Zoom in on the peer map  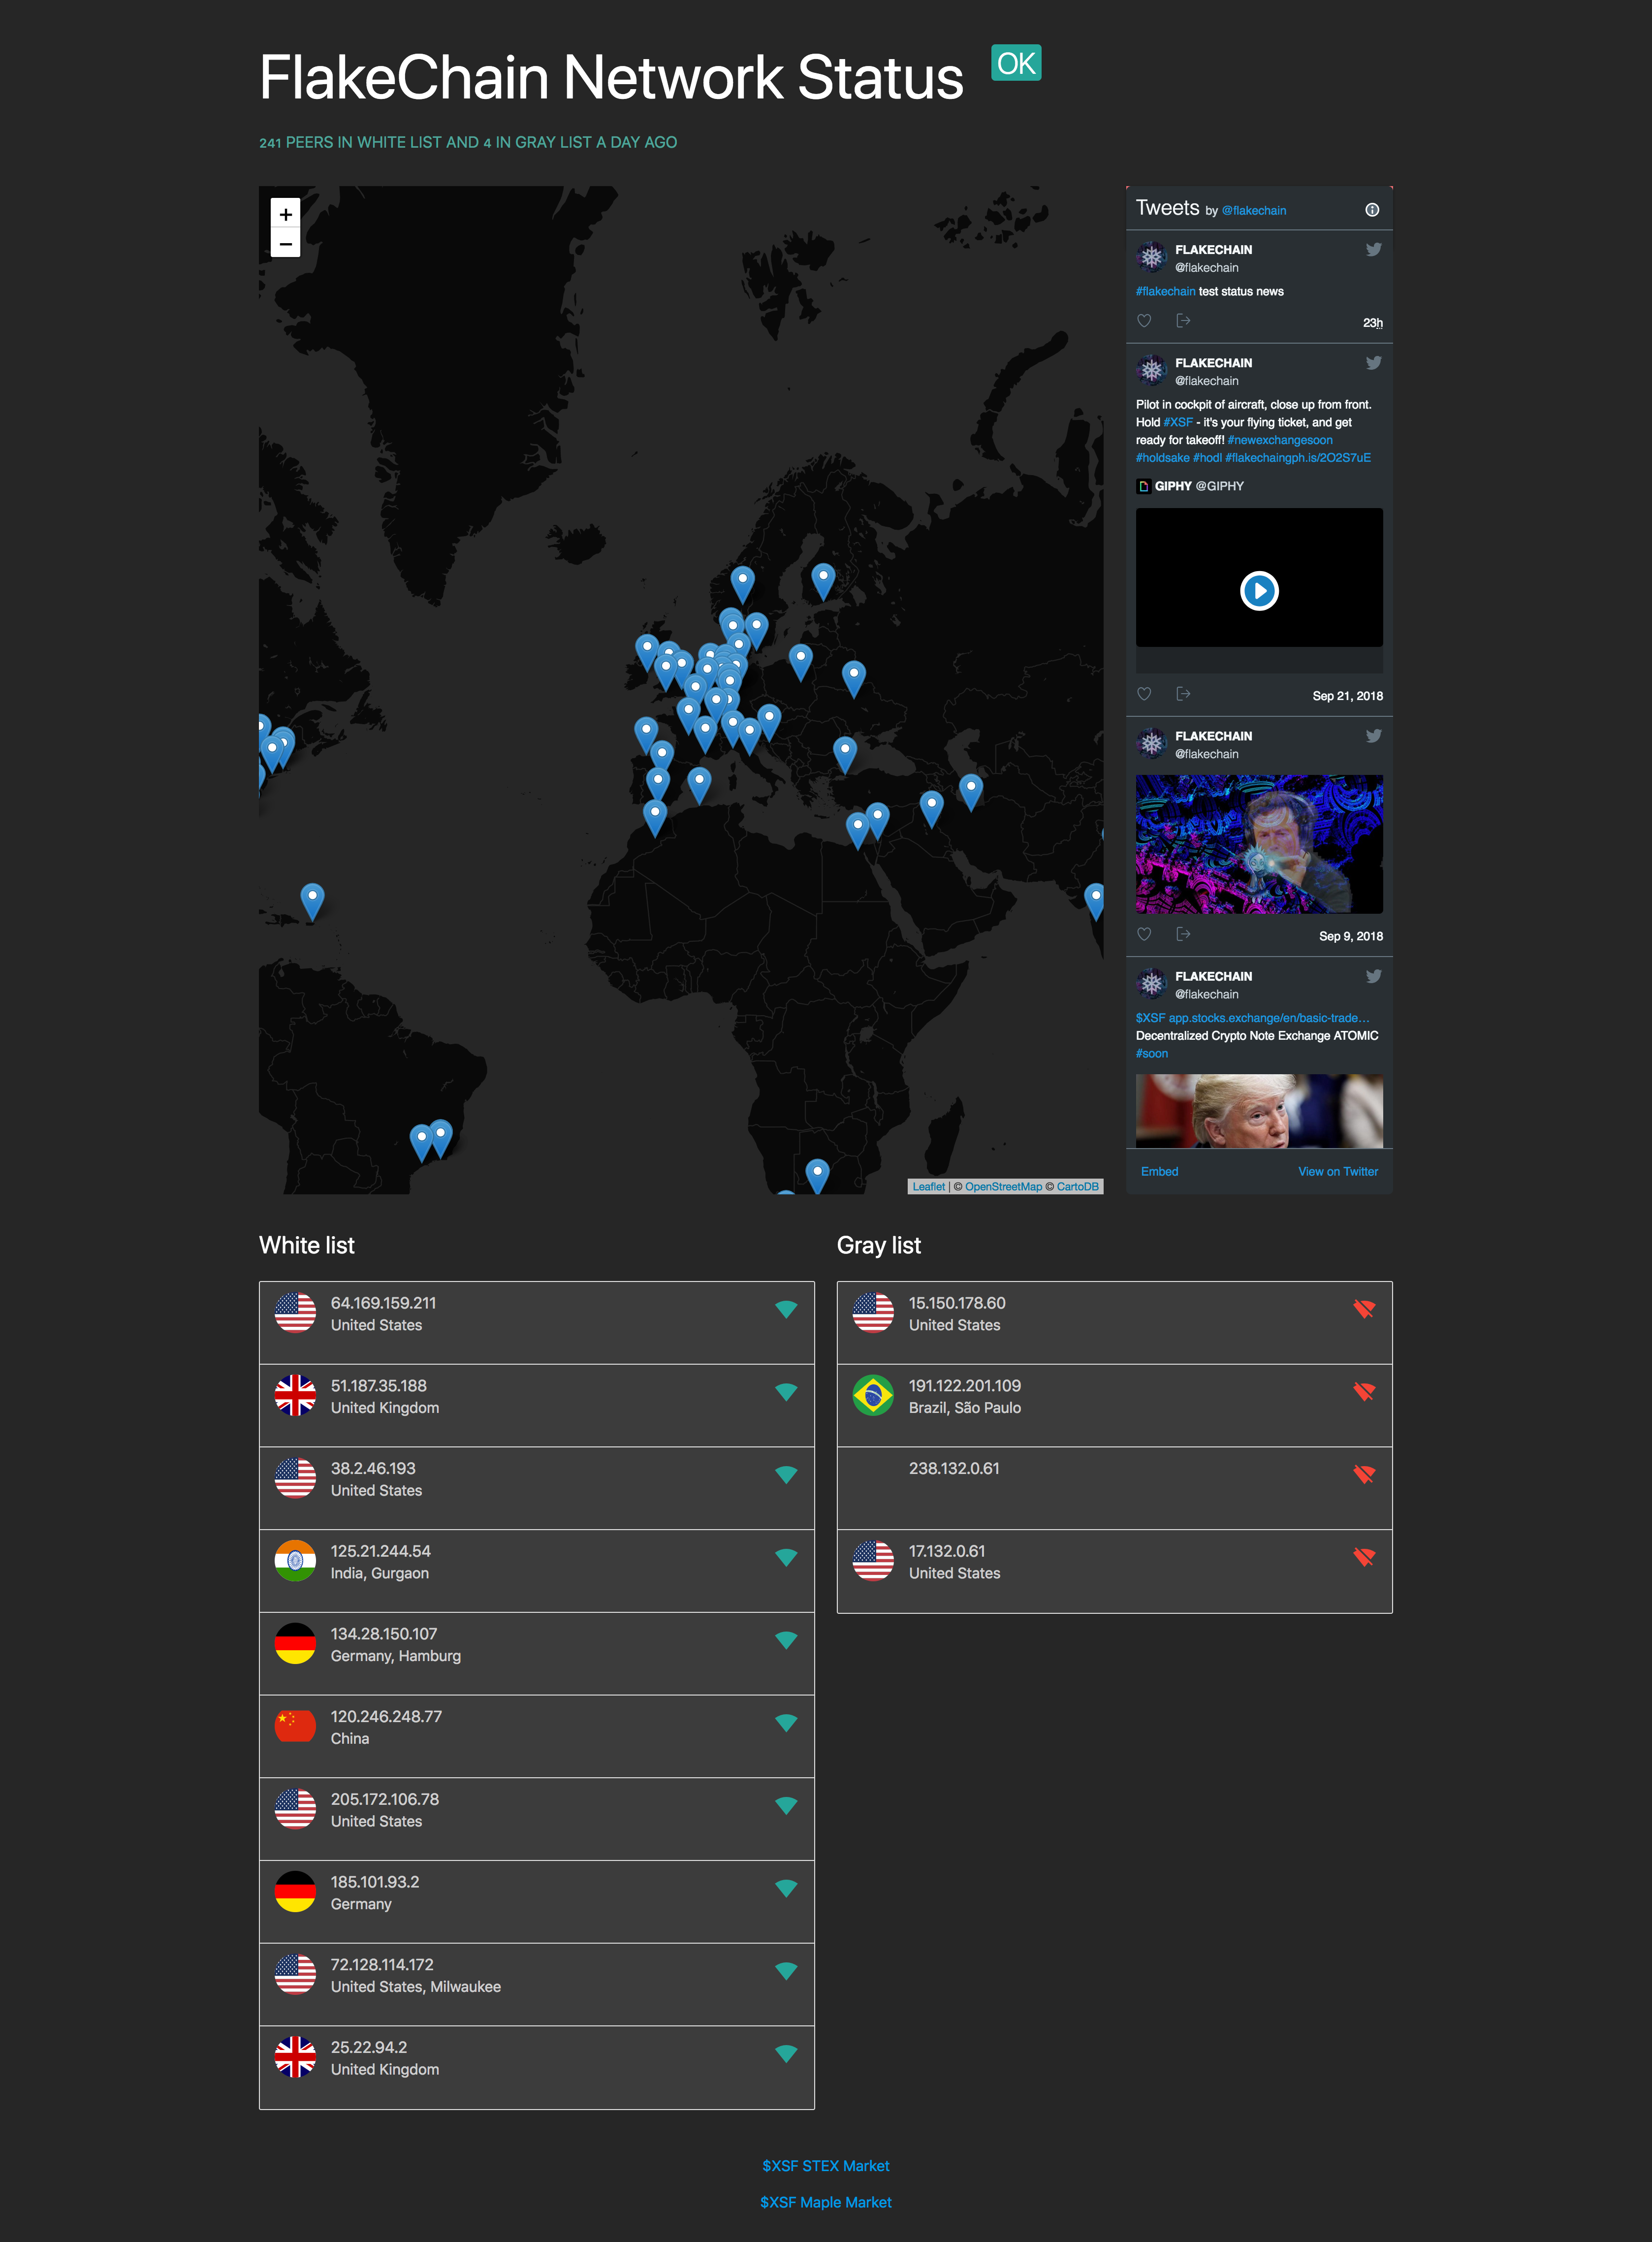click(285, 214)
